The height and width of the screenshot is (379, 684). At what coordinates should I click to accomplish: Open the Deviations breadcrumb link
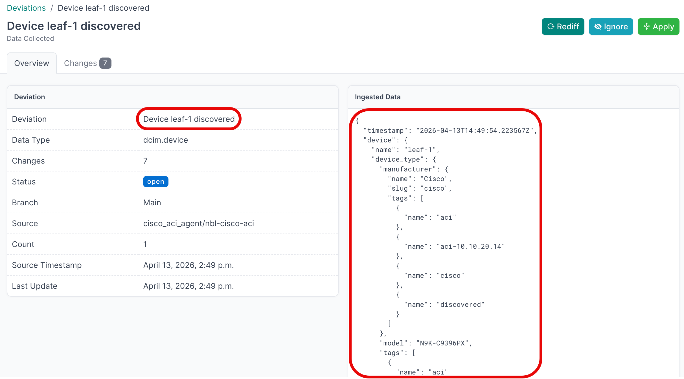point(26,8)
